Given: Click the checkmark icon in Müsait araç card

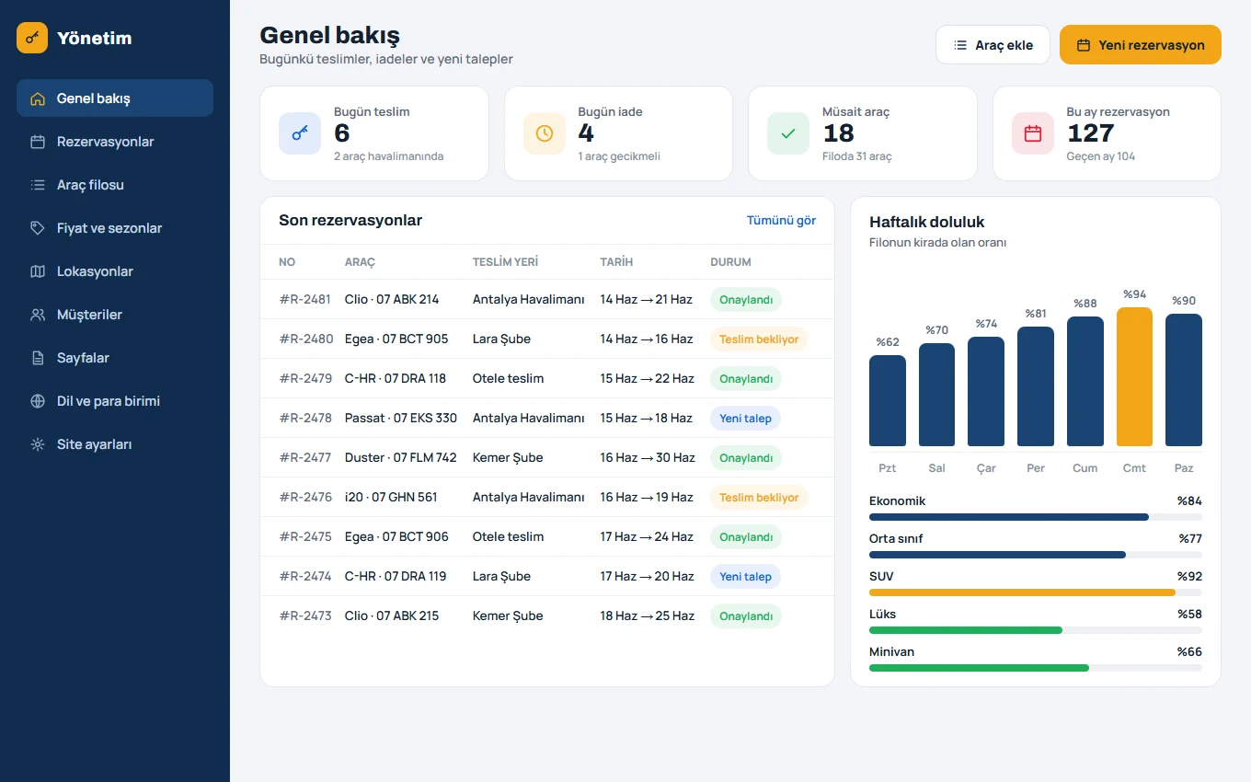Looking at the screenshot, I should (x=788, y=133).
